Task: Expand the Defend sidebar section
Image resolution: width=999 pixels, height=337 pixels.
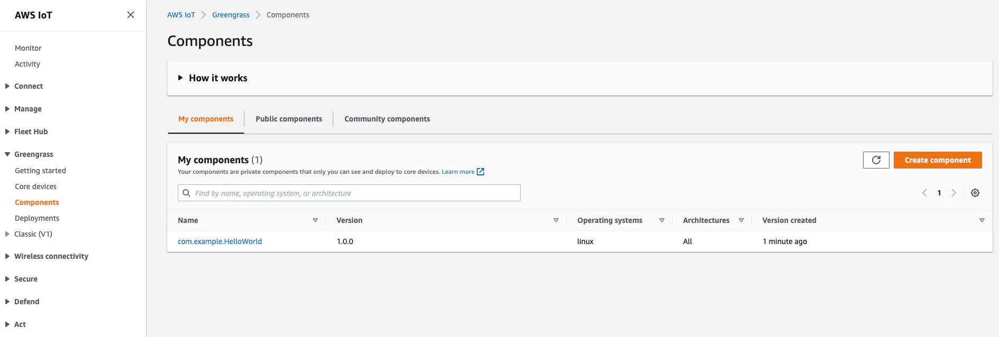Action: [x=7, y=302]
